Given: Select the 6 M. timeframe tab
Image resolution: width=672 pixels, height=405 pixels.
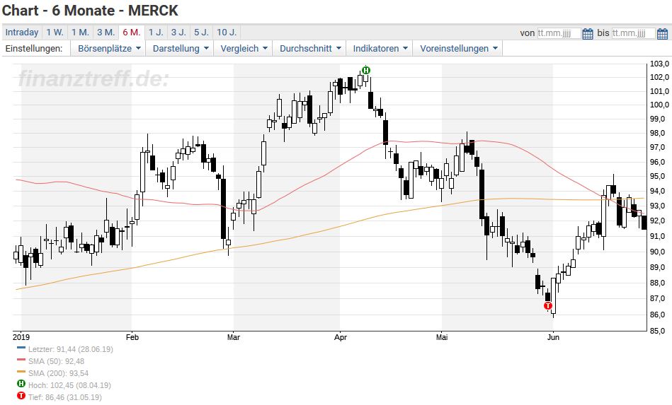Looking at the screenshot, I should [x=131, y=33].
